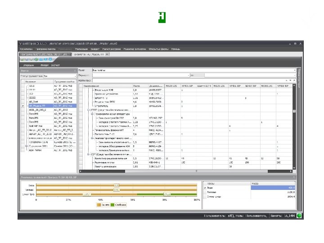Viewport: 324px width, 243px height.
Task: Select the Вода row in Грузы table
Action: point(249,188)
